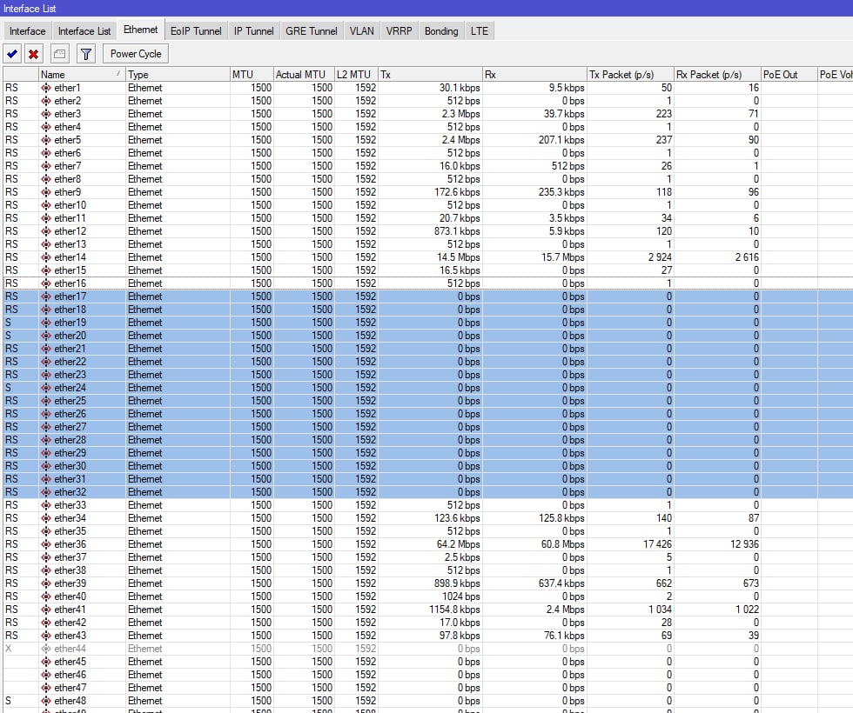Viewport: 853px width, 713px height.
Task: Click the ether3 interface icon
Action: click(46, 114)
